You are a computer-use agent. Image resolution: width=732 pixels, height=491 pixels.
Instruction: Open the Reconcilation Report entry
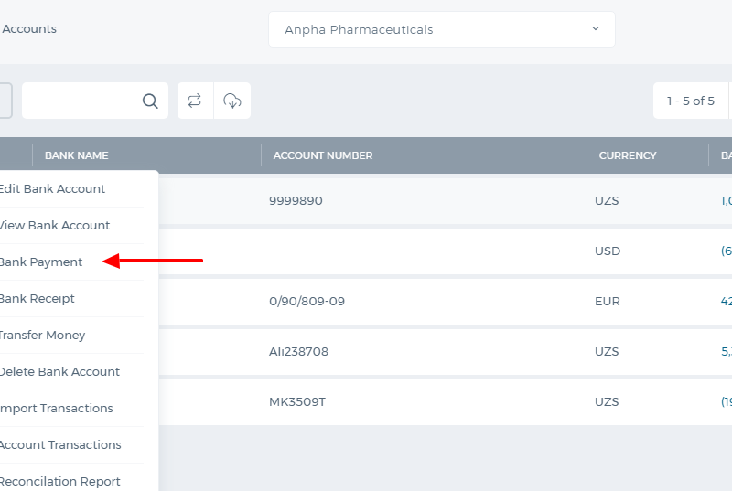[60, 481]
